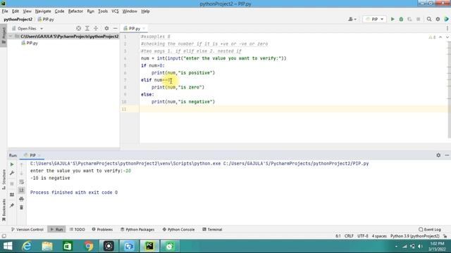
Task: Print run output icon
Action: coord(22,199)
